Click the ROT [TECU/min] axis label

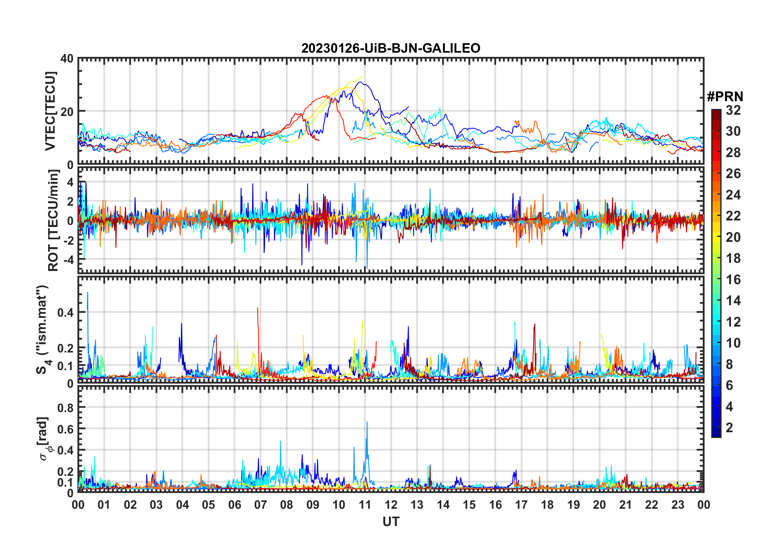(x=53, y=220)
